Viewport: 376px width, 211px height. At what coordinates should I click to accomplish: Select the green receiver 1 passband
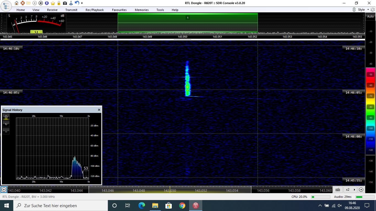pyautogui.click(x=188, y=23)
